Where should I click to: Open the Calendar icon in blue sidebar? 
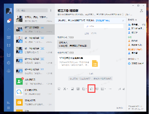pos(9,37)
